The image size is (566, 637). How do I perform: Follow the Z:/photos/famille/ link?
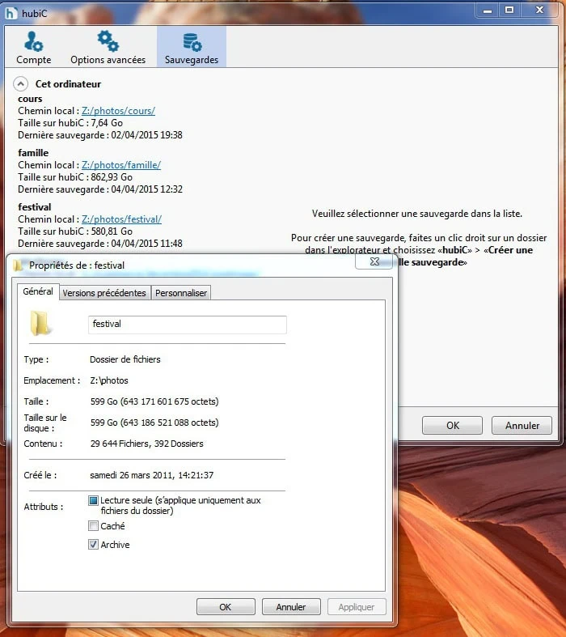click(121, 165)
